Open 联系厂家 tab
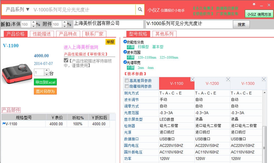The width and height of the screenshot is (274, 163). click(94, 34)
